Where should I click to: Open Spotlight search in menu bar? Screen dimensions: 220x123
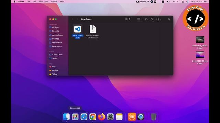click(178, 1)
